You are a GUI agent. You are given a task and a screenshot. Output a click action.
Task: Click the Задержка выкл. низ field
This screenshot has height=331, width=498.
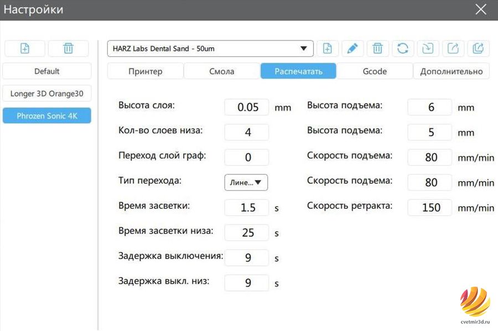(x=247, y=283)
